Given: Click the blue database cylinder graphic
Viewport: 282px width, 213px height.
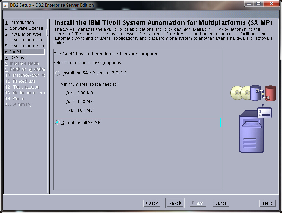Looking at the screenshot, I should point(255,93).
